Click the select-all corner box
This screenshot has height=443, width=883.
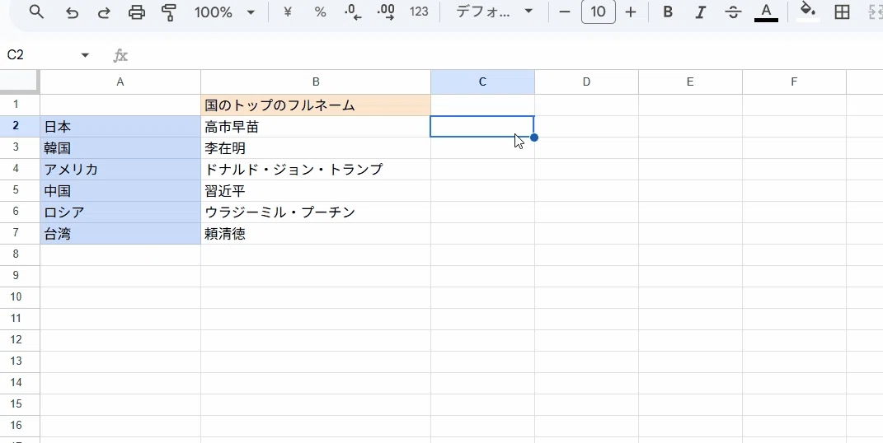click(20, 82)
